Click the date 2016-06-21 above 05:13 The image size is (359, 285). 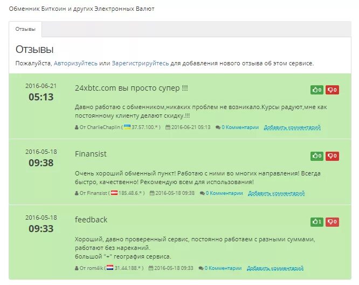(x=41, y=86)
